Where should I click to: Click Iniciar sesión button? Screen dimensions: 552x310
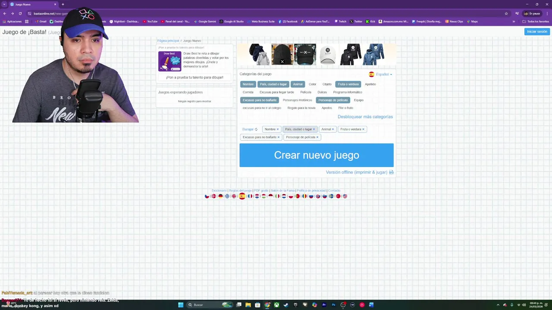[537, 31]
